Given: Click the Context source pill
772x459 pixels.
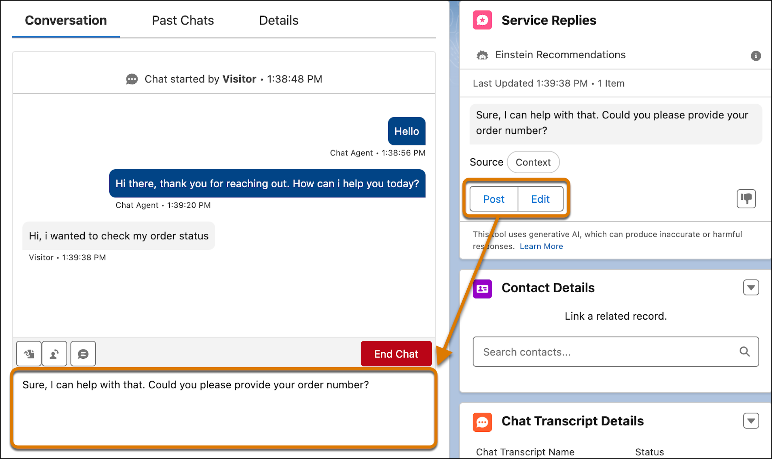Looking at the screenshot, I should (533, 162).
